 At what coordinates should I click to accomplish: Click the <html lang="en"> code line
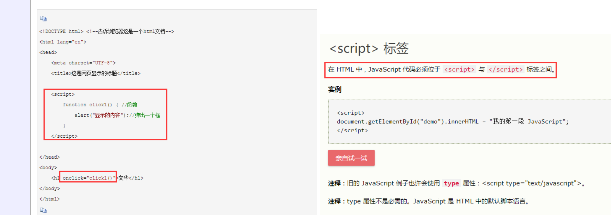(x=63, y=42)
